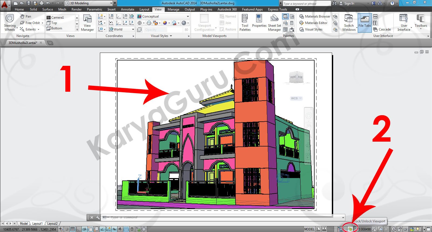432x232 pixels.
Task: Open Tool Palettes panel
Action: click(x=245, y=22)
